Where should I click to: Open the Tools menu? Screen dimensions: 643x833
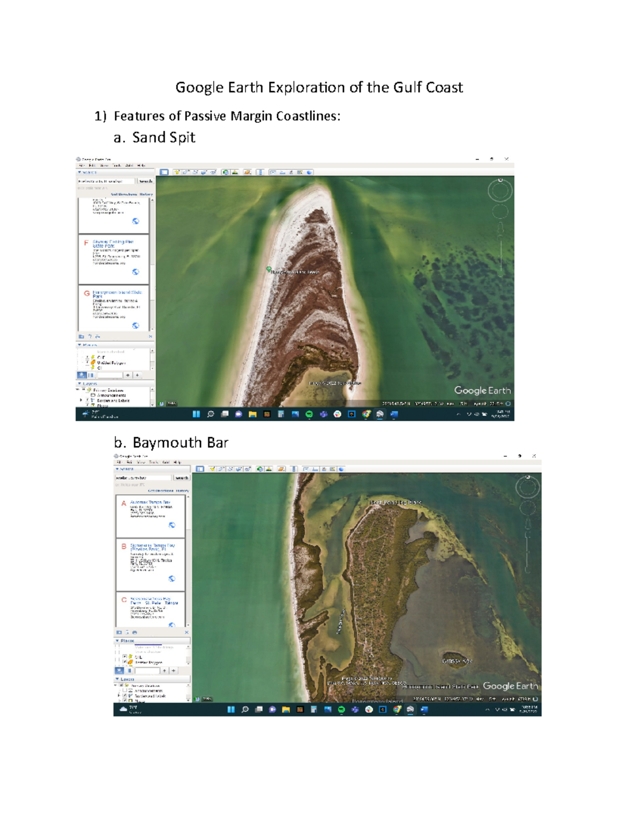[116, 165]
